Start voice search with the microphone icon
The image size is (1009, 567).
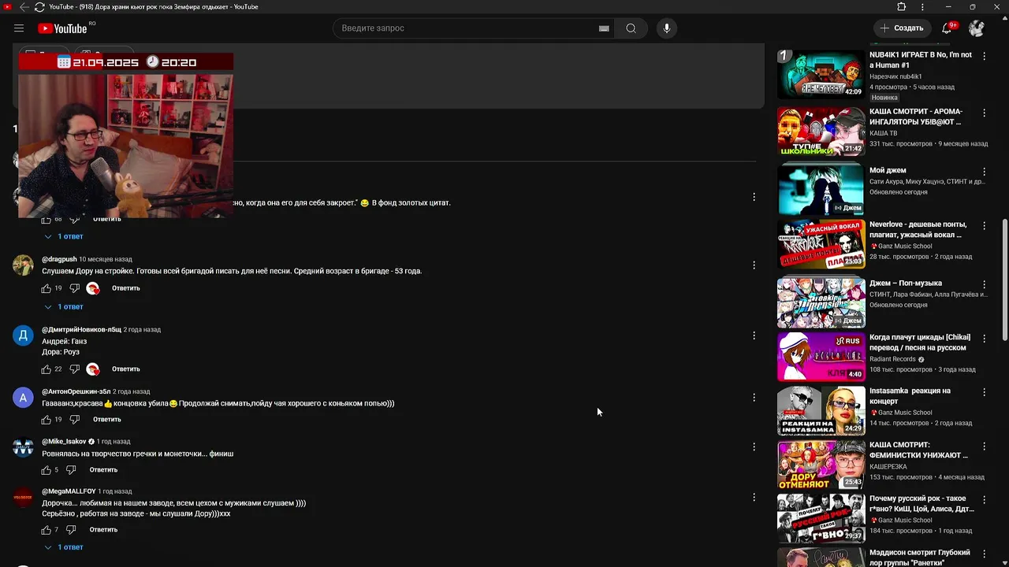tap(667, 28)
